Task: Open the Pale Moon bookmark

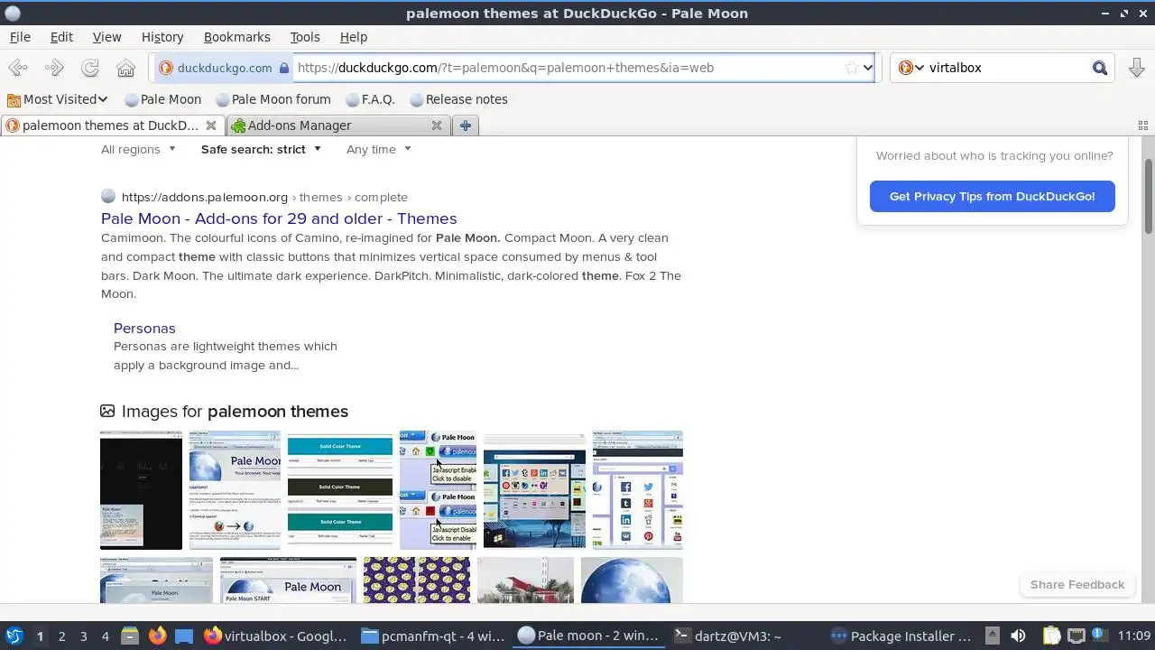Action: tap(162, 99)
